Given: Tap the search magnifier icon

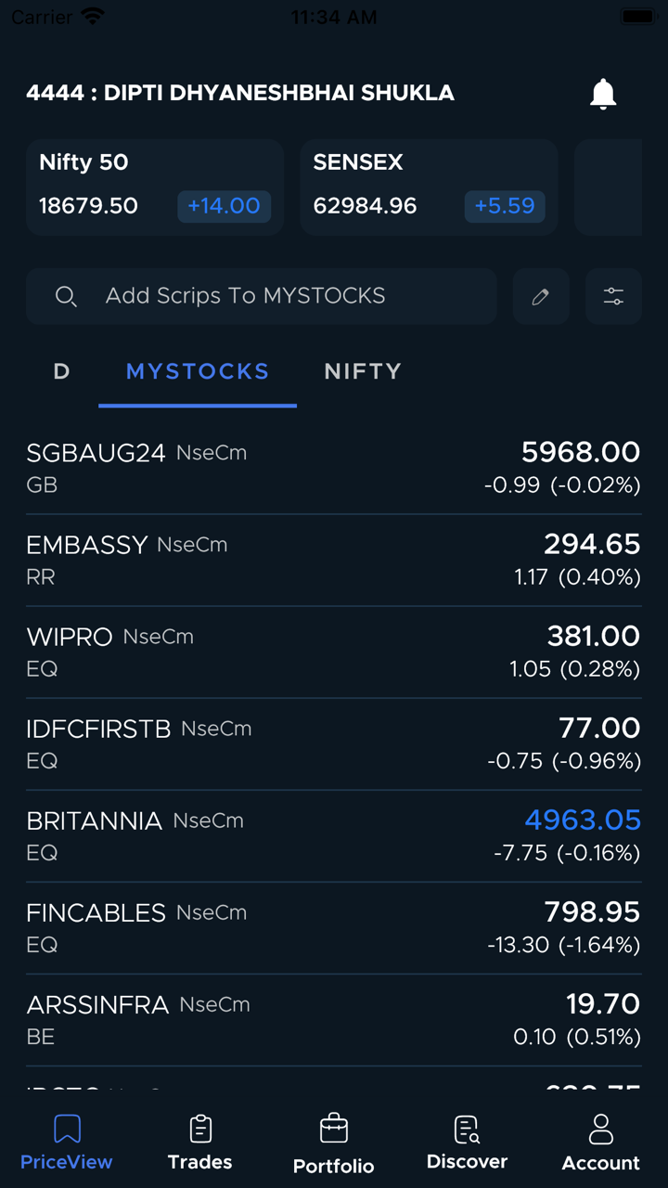Looking at the screenshot, I should (x=66, y=296).
